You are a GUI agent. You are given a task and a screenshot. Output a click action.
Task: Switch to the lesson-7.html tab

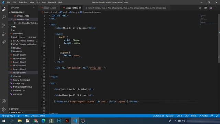[x=49, y=8]
